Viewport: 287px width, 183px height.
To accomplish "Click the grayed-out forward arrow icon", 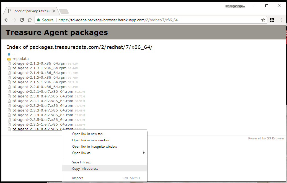I will (14, 20).
